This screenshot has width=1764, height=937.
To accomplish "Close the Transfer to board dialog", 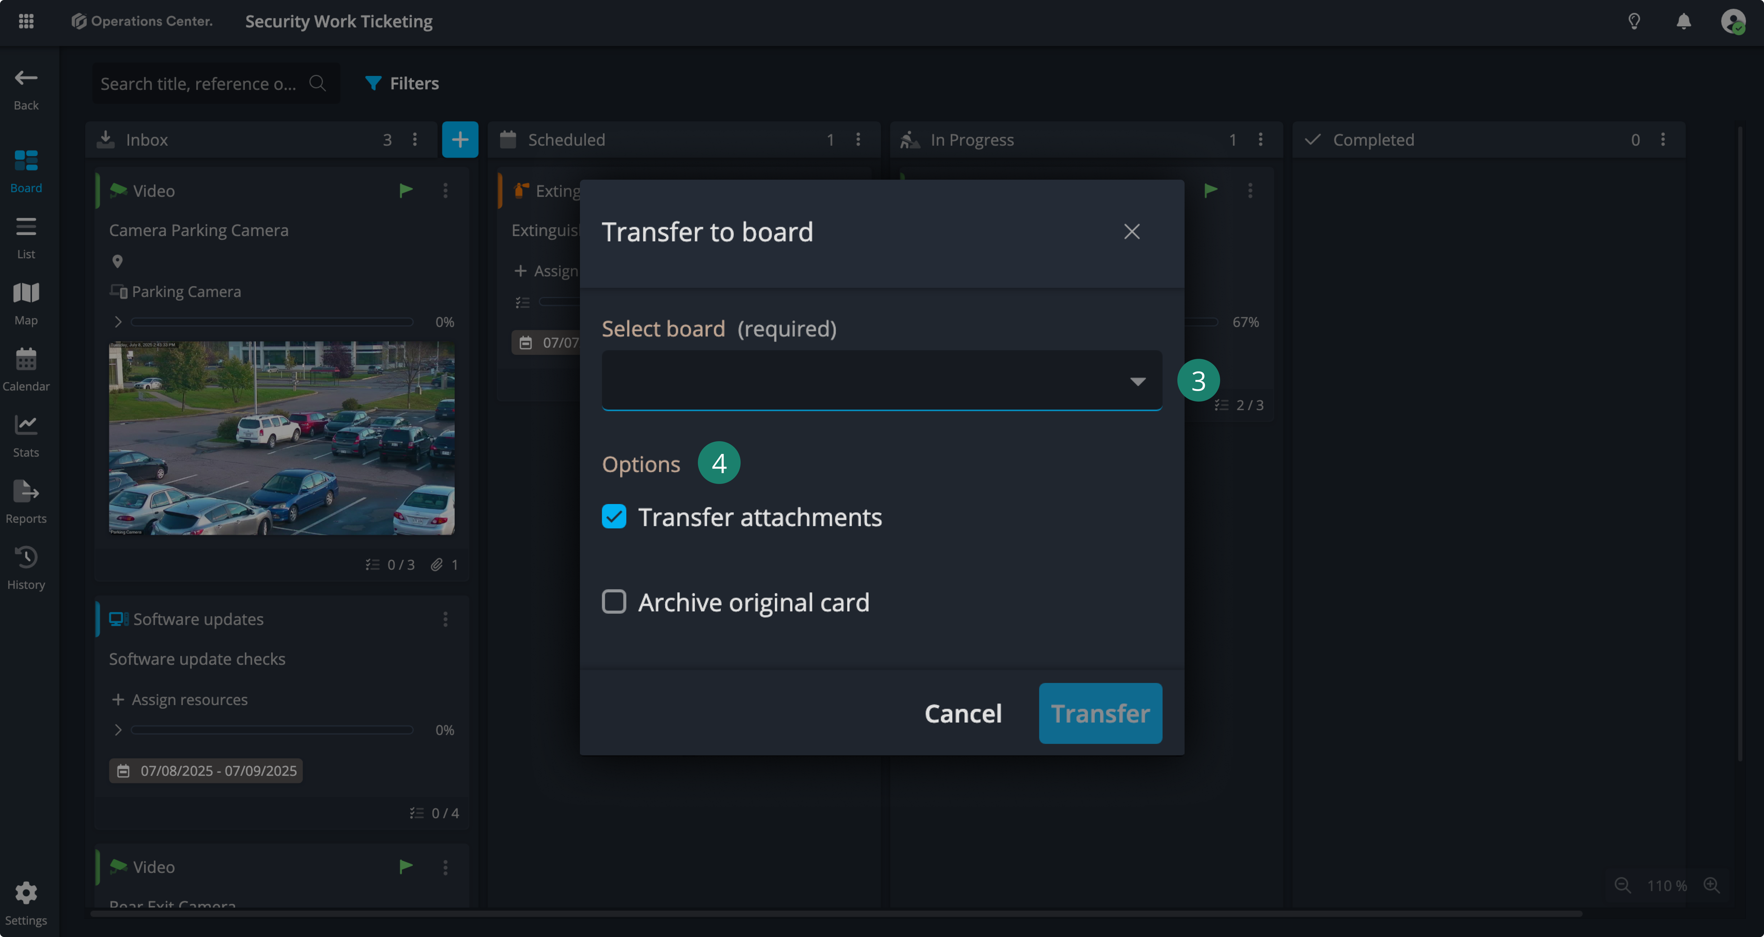I will [x=1132, y=231].
